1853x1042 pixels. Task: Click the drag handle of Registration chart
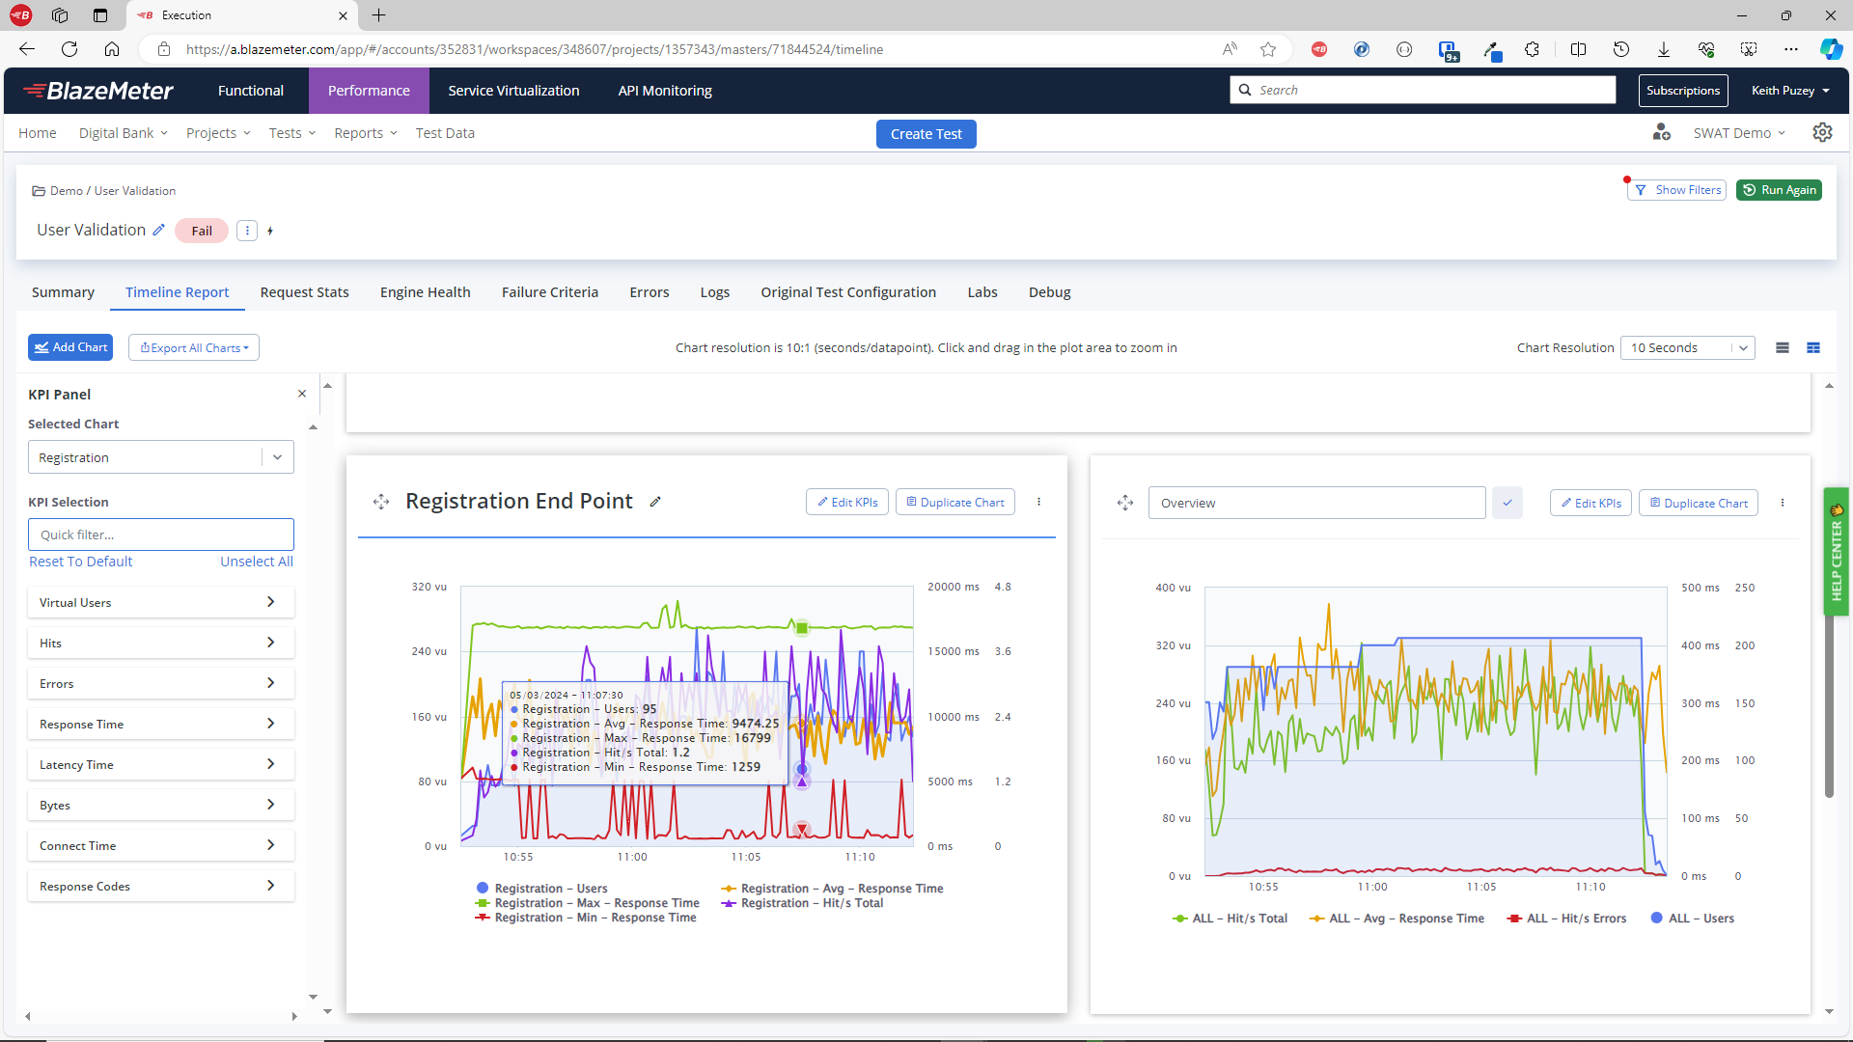pyautogui.click(x=381, y=502)
